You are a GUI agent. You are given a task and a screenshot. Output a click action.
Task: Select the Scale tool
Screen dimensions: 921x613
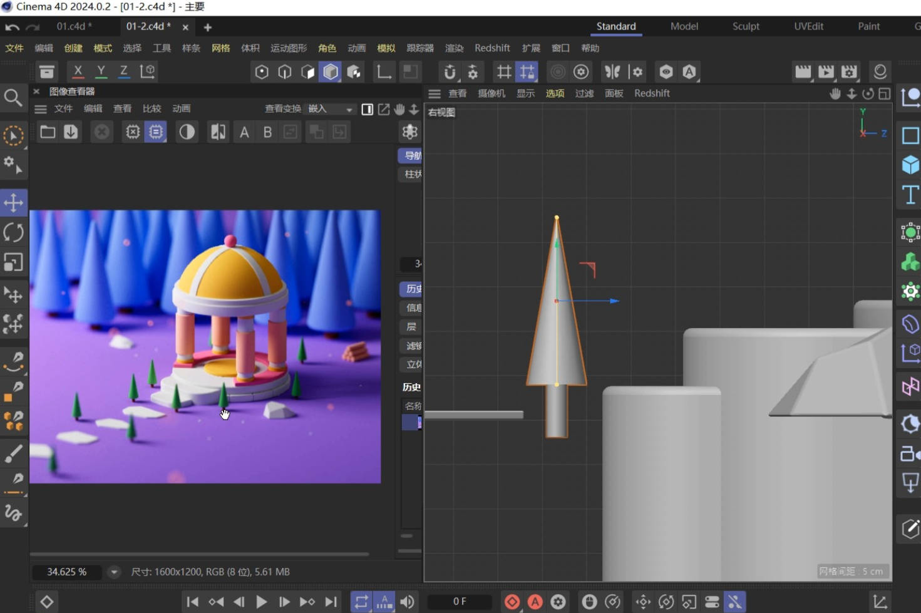point(13,262)
